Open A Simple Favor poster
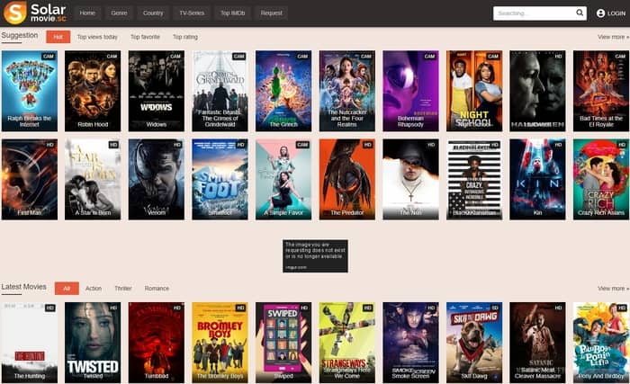Image resolution: width=630 pixels, height=384 pixels. [x=283, y=179]
